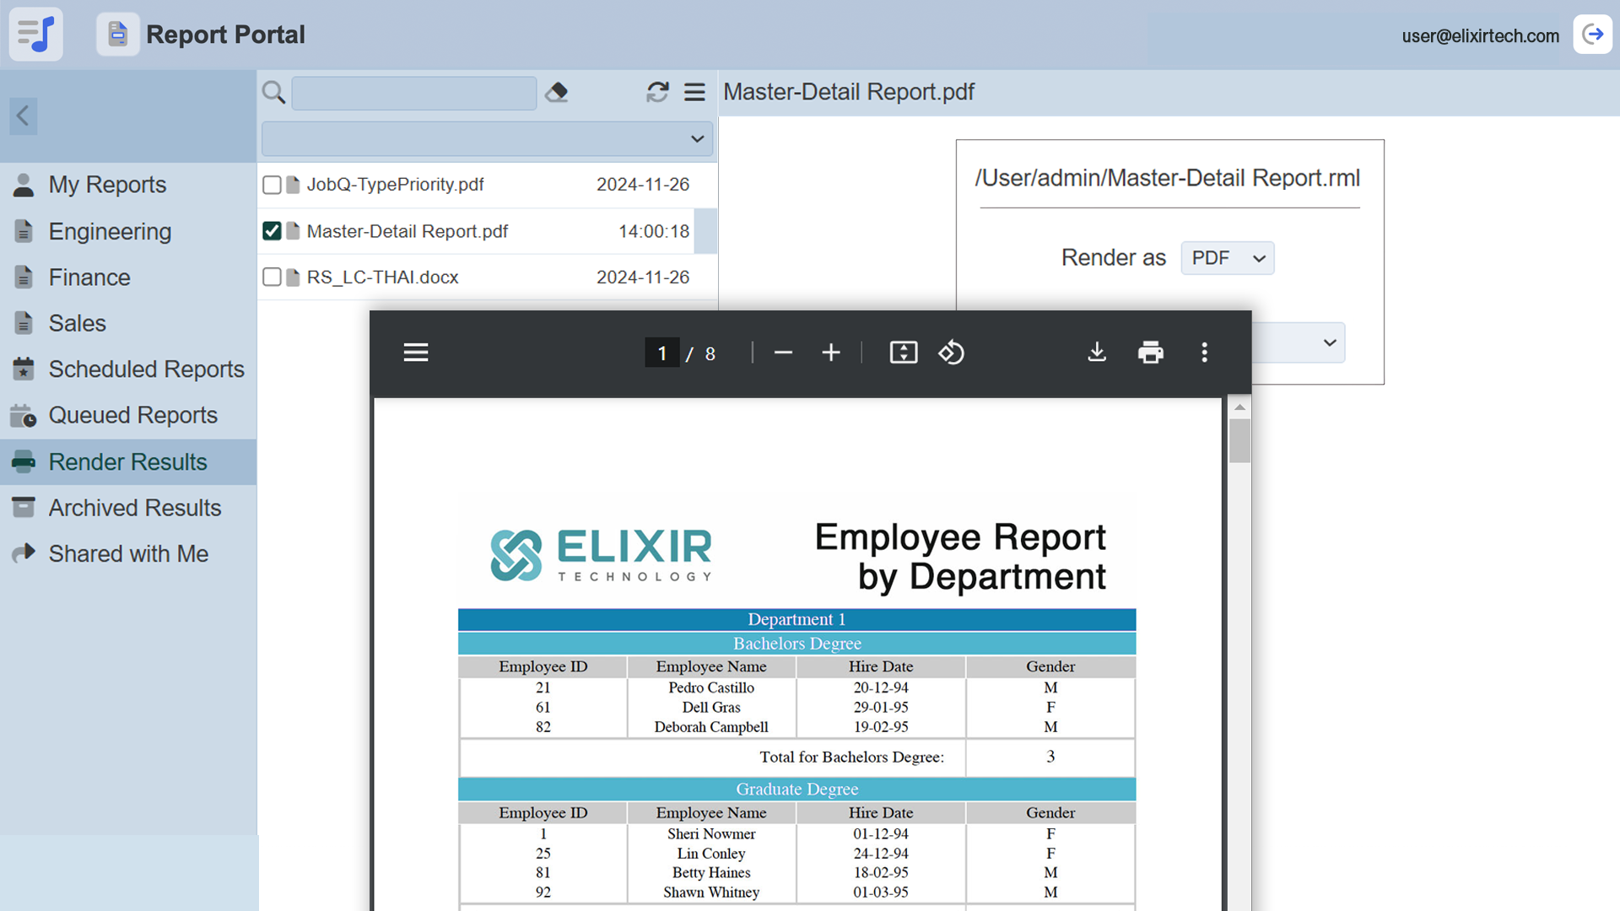
Task: Zoom in on the PDF
Action: pyautogui.click(x=830, y=352)
